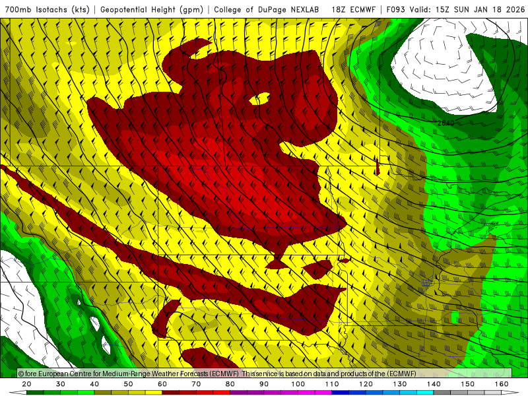The height and width of the screenshot is (396, 528).
Task: Click the "700mb Isotachs (kts)" title text
Action: pos(47,9)
